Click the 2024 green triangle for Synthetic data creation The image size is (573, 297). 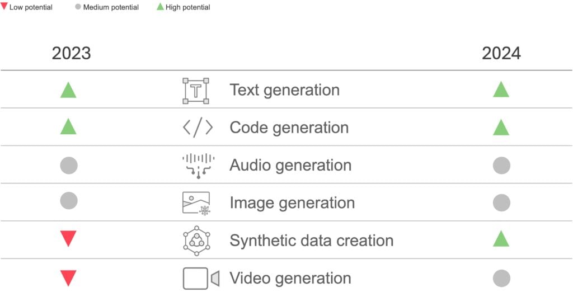(501, 240)
